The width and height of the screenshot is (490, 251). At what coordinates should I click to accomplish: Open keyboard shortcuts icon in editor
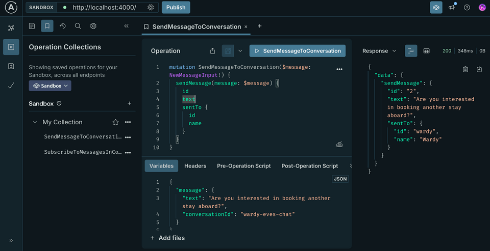(339, 145)
